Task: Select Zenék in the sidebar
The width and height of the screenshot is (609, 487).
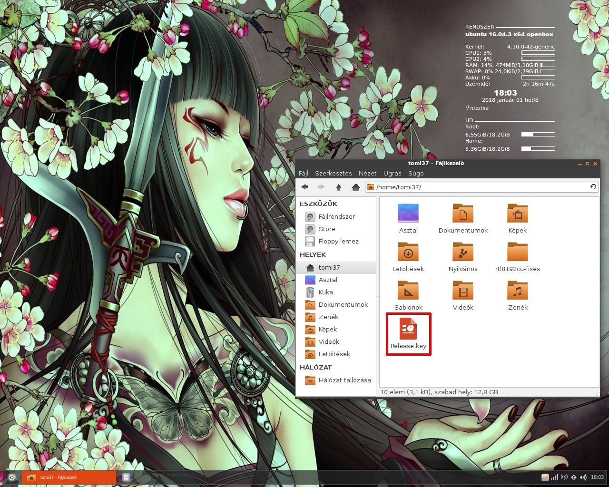Action: pyautogui.click(x=336, y=317)
